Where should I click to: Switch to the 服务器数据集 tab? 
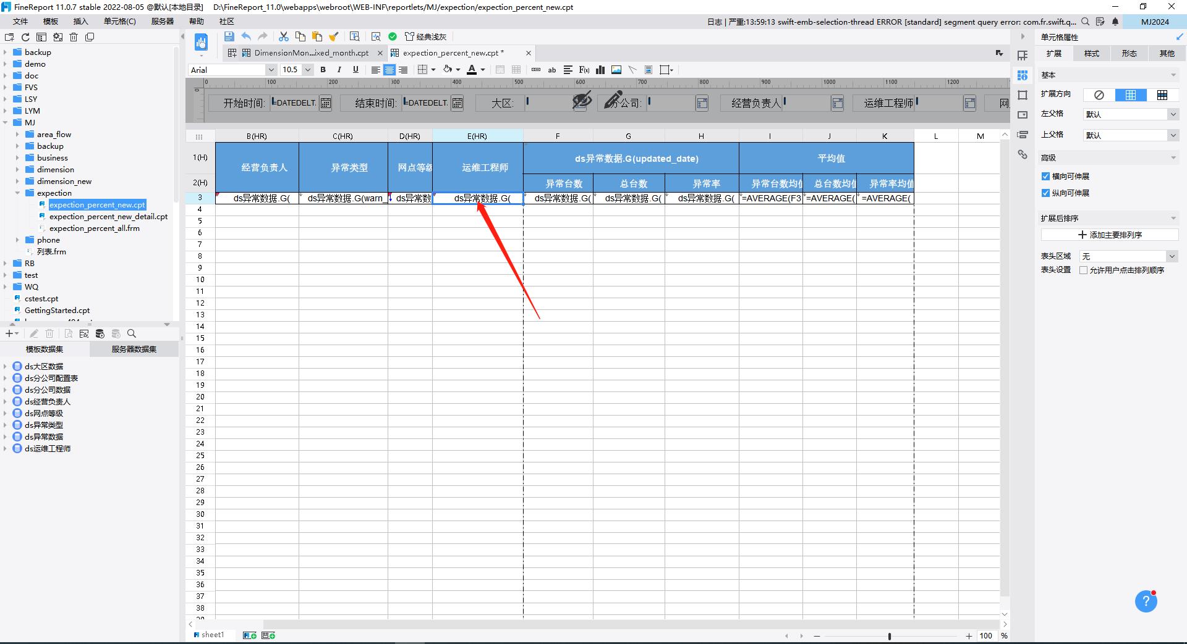point(134,349)
